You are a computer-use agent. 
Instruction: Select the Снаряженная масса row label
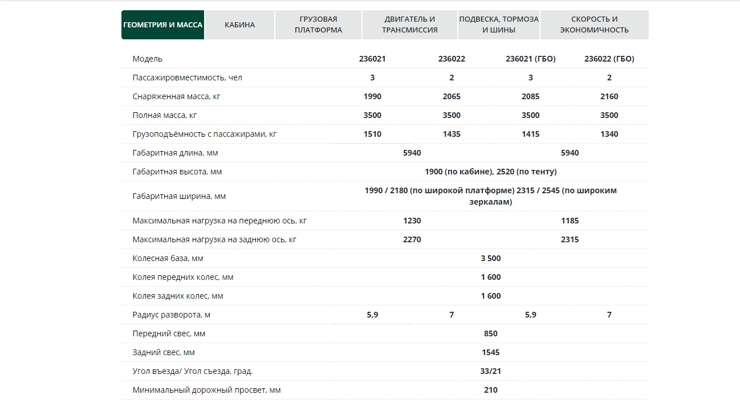pyautogui.click(x=176, y=96)
